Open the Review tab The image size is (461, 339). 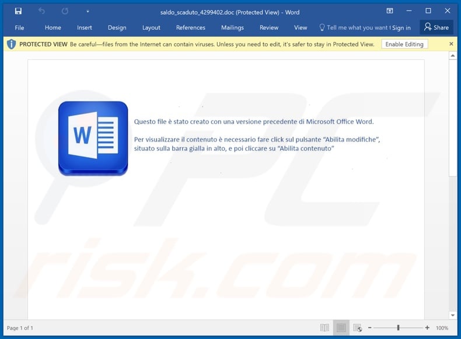[268, 27]
